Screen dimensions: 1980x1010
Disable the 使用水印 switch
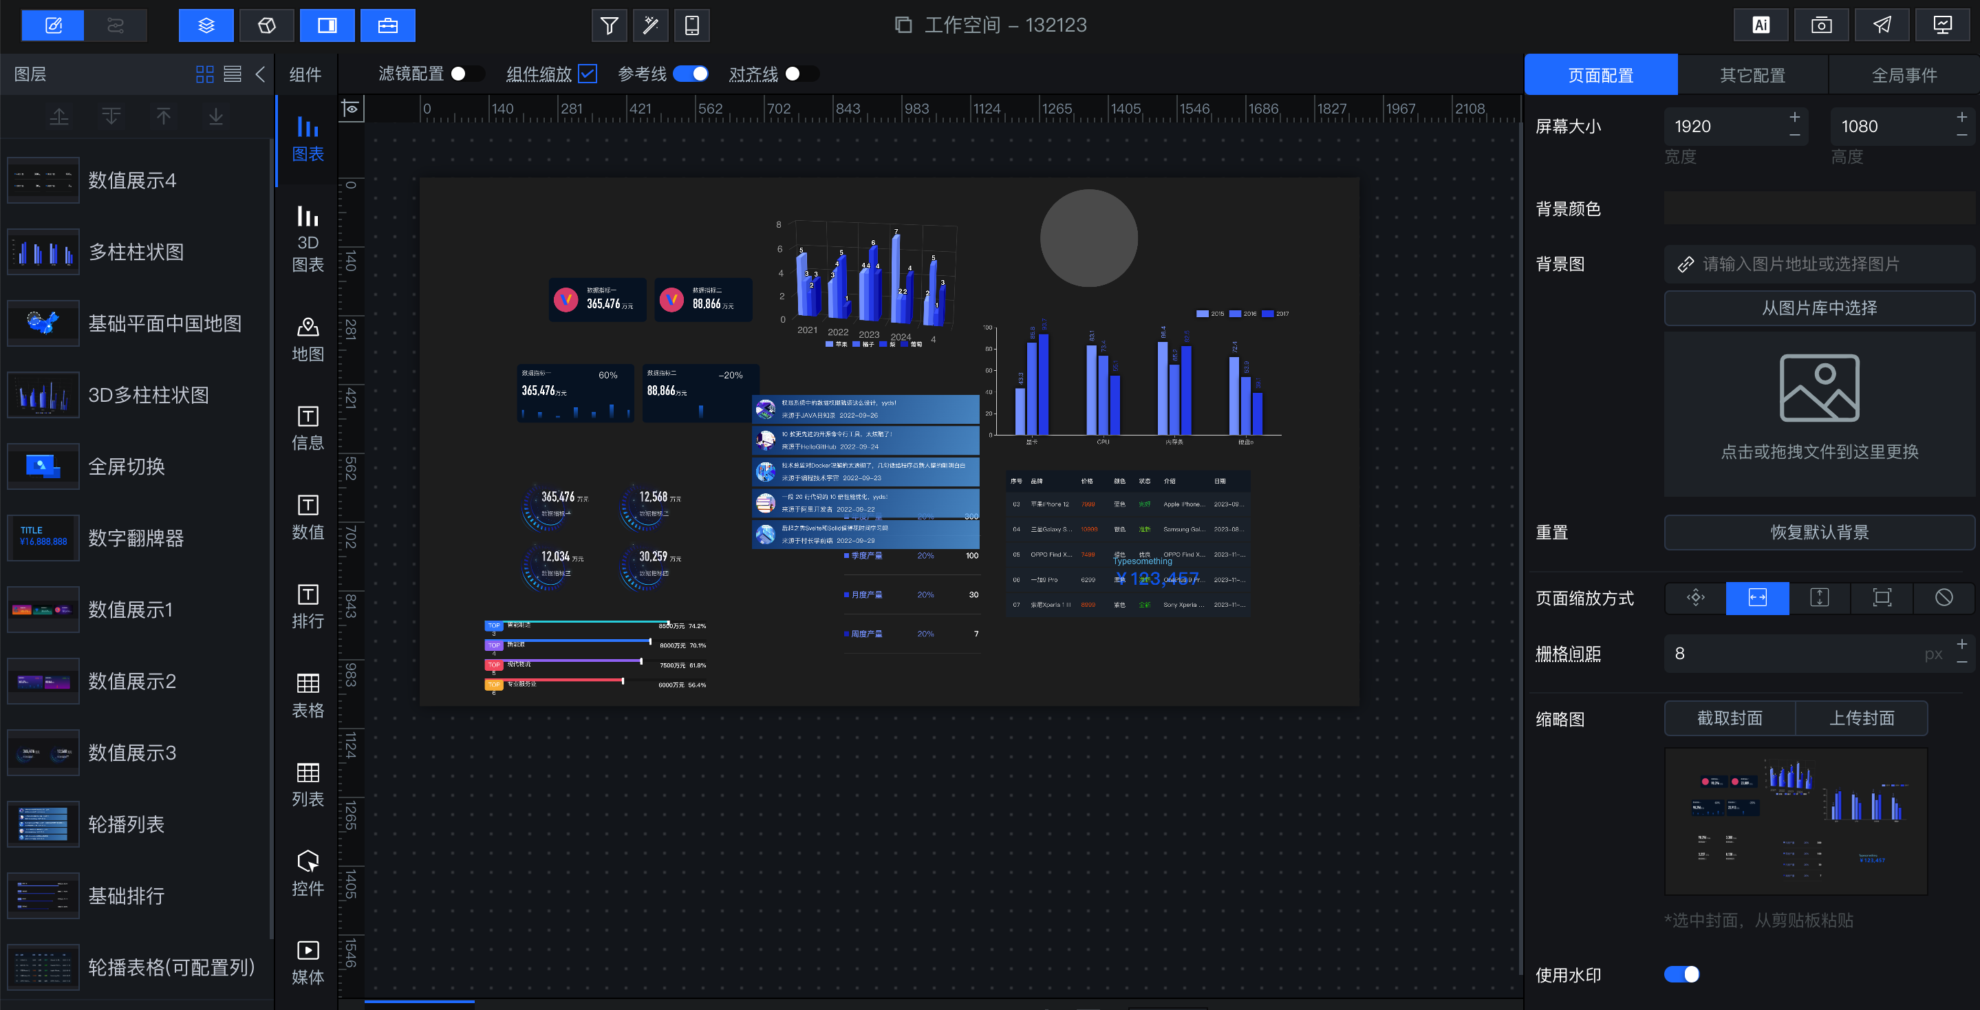coord(1681,974)
